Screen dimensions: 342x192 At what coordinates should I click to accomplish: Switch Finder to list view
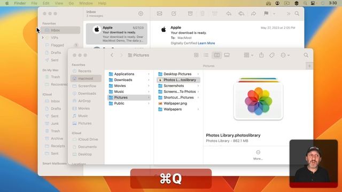tap(206, 55)
